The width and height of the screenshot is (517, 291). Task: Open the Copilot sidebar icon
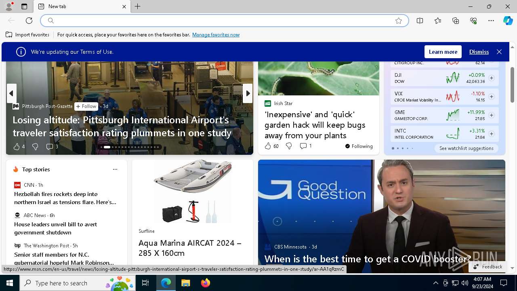[x=508, y=21]
